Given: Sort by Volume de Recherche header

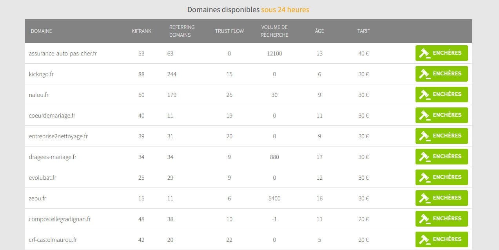Looking at the screenshot, I should pos(274,31).
